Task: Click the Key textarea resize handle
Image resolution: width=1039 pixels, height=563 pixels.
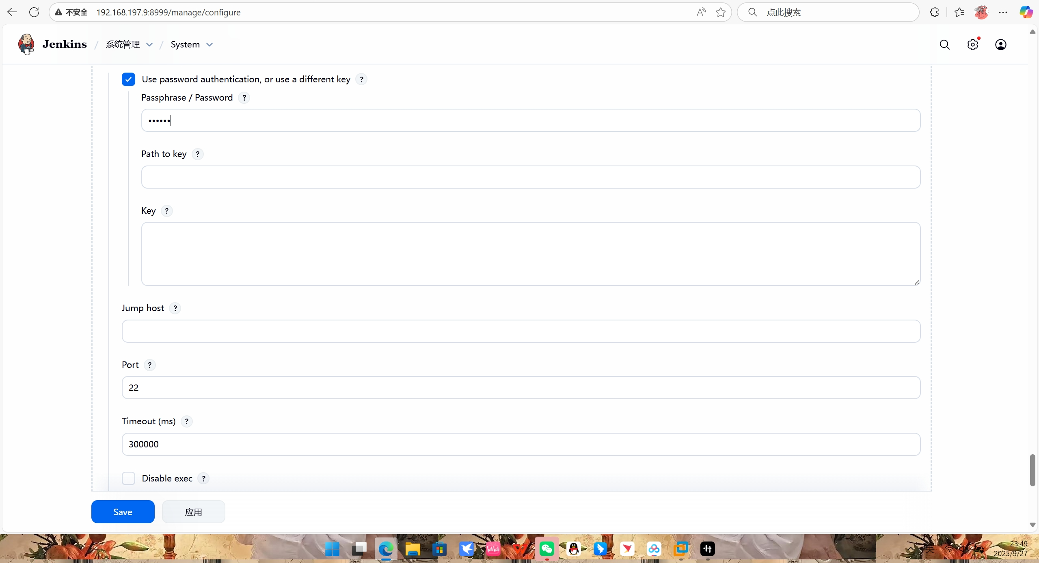Action: [917, 282]
